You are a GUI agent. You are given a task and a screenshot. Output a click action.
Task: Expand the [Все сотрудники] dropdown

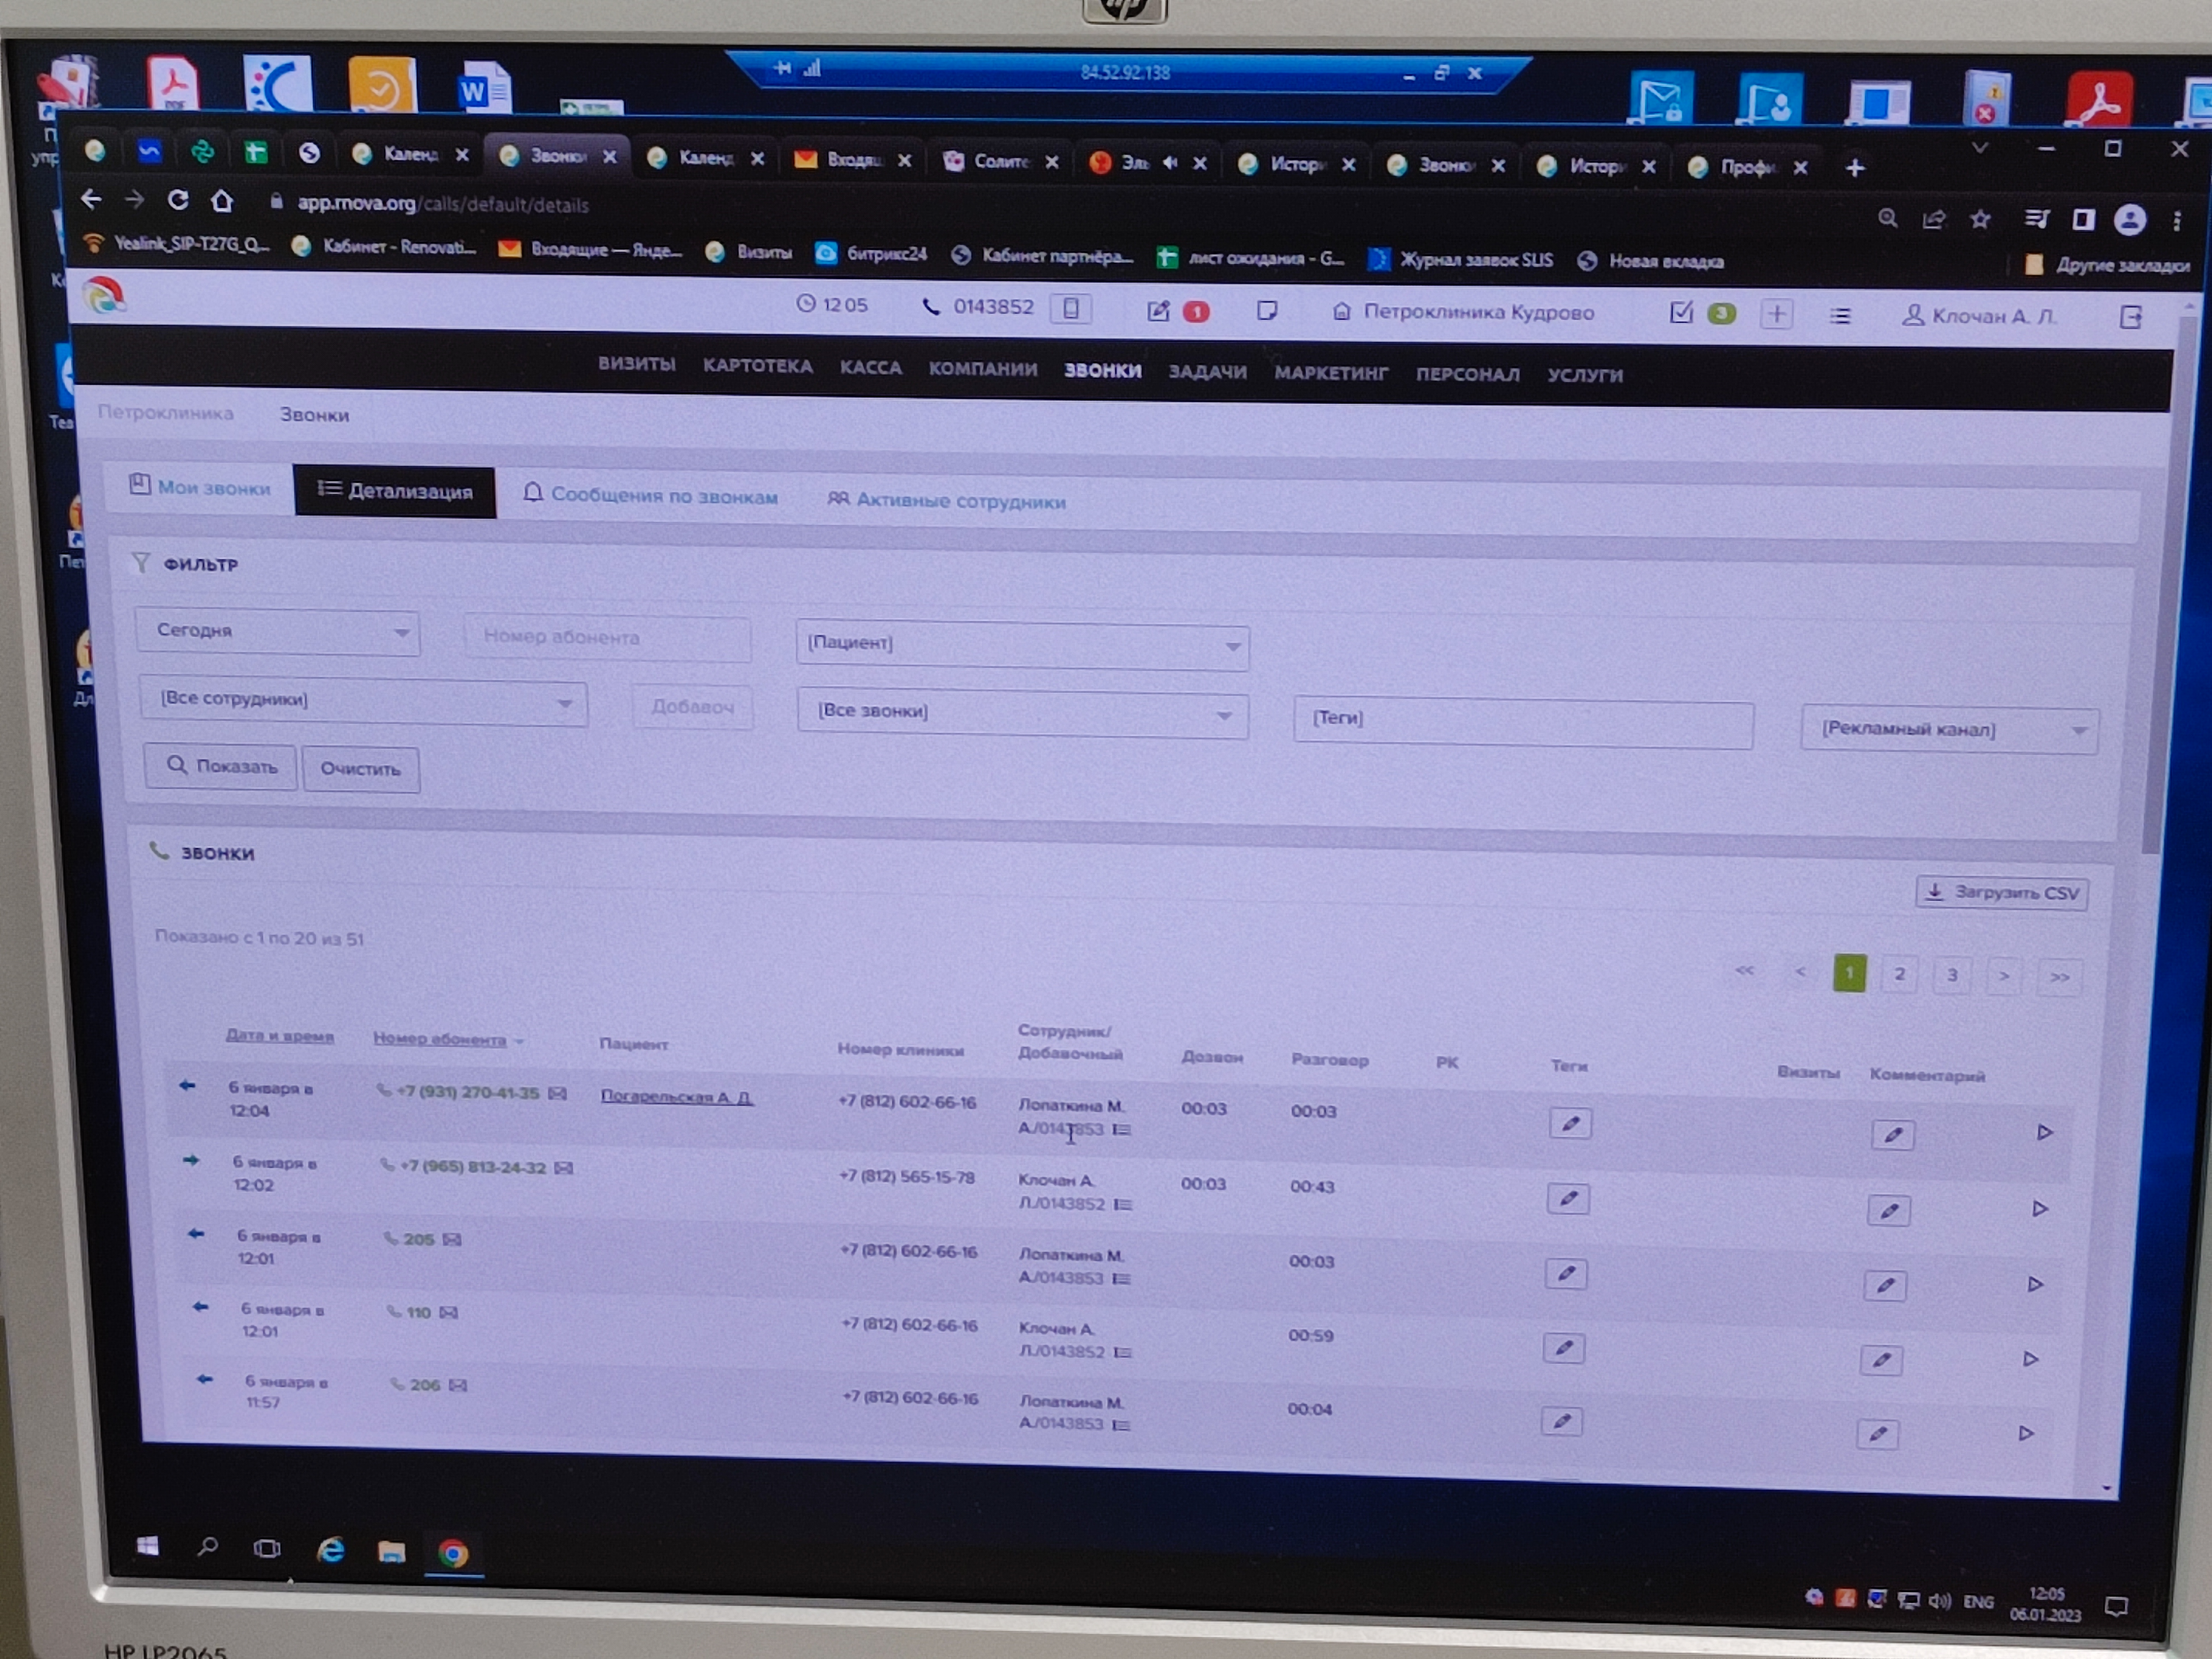point(362,700)
